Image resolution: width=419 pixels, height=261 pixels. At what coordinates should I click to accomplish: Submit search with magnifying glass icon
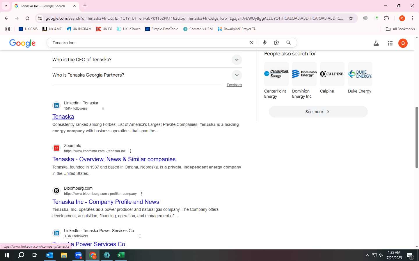pyautogui.click(x=288, y=43)
